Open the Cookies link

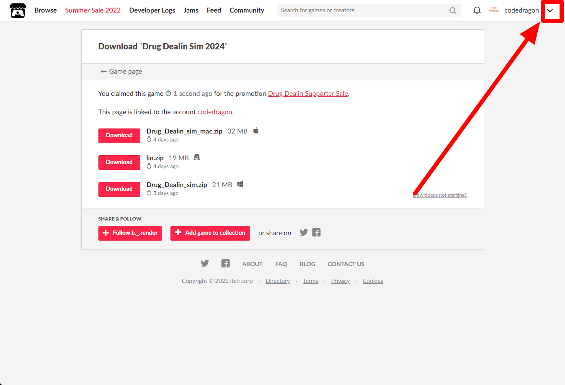click(x=373, y=281)
